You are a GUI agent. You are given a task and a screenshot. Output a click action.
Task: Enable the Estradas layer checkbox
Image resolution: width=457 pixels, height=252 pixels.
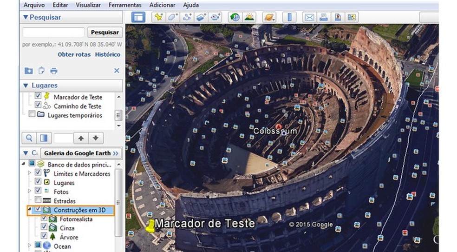38,199
